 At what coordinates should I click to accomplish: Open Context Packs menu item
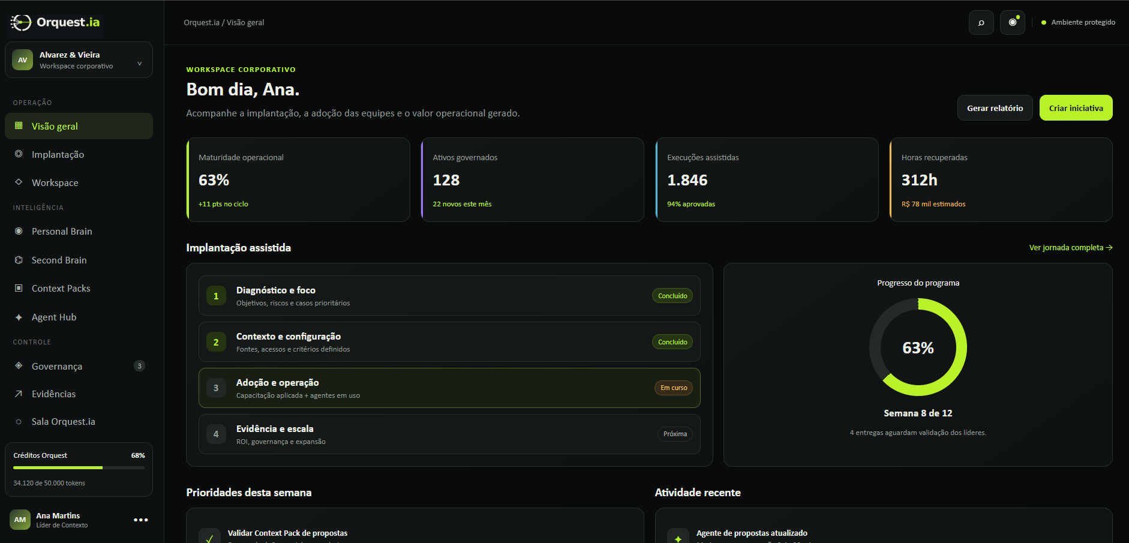click(79, 288)
